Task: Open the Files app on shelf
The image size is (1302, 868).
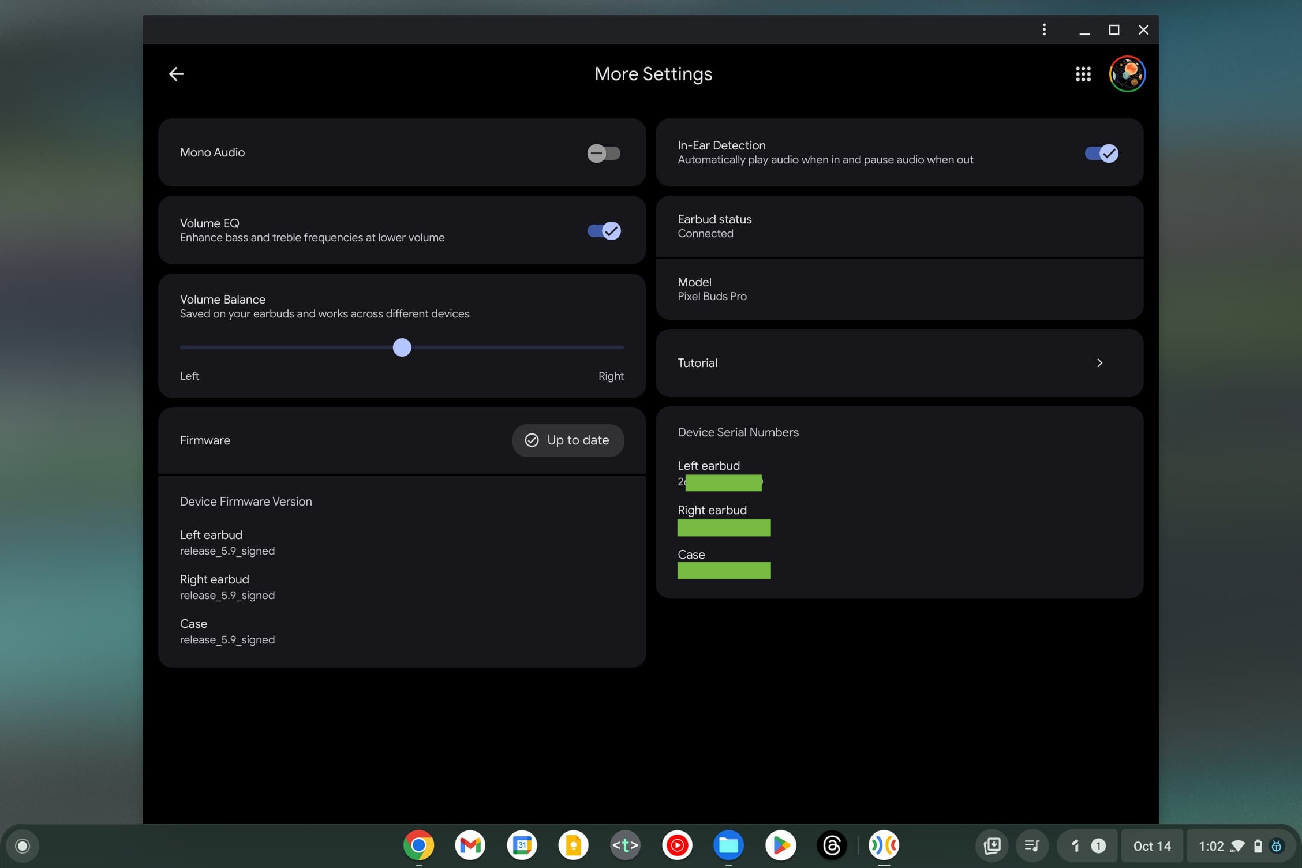Action: click(x=728, y=845)
